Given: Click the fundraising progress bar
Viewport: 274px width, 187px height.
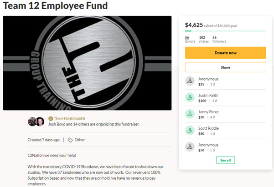Looking at the screenshot, I should [225, 31].
